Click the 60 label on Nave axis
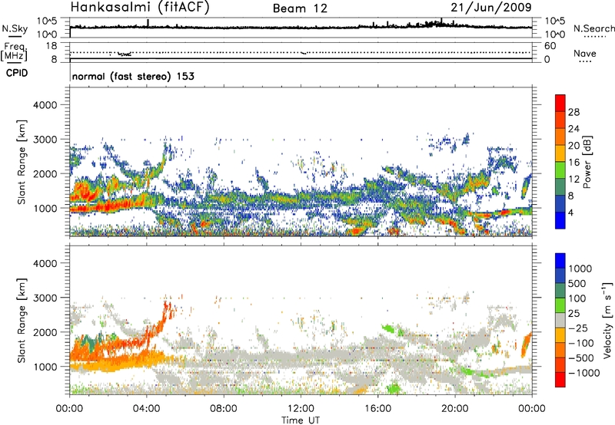Image resolution: width=615 pixels, height=425 pixels. (x=550, y=46)
